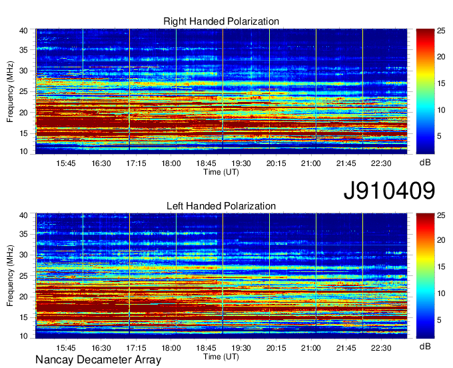Click the right-handed polarization spectrogram
This screenshot has width=453, height=368.
221,91
